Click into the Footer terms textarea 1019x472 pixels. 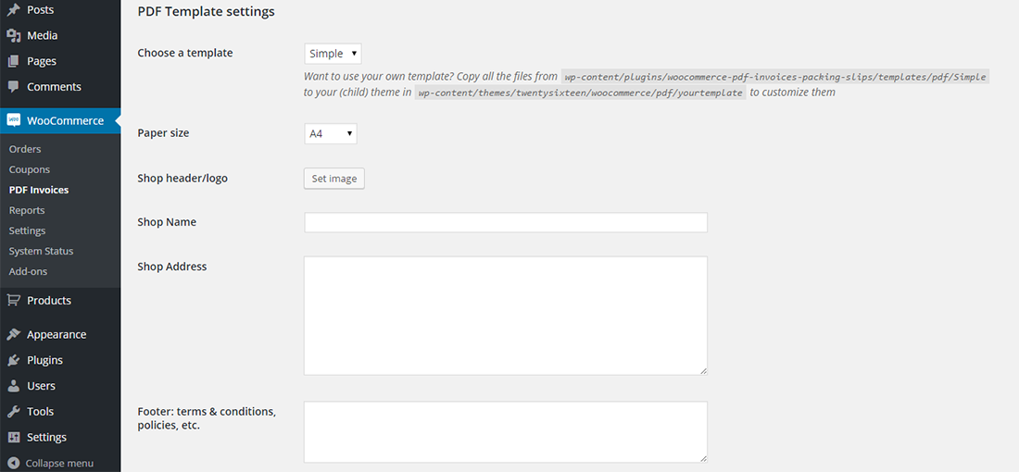[x=505, y=431]
